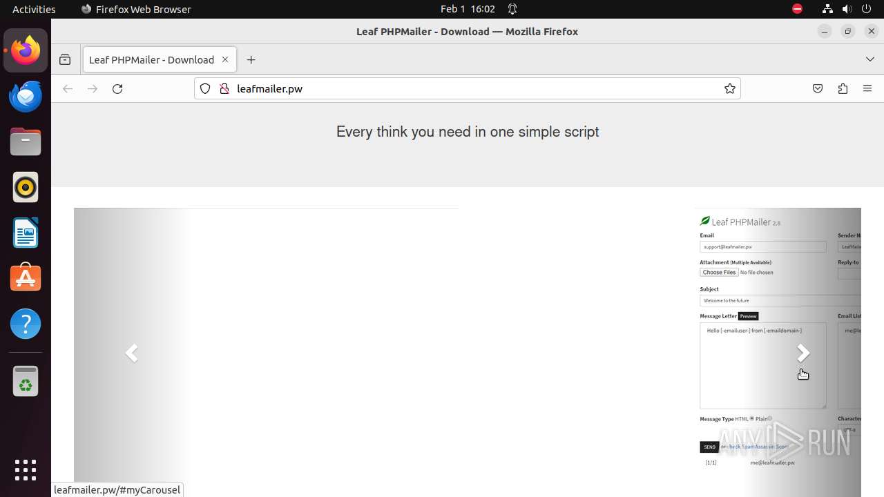Open the Firefox Web Browser app menu
This screenshot has width=884, height=497.
point(136,9)
